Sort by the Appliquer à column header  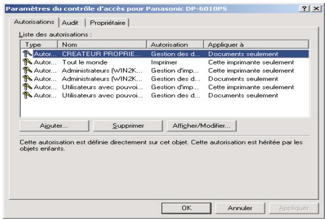(x=256, y=44)
